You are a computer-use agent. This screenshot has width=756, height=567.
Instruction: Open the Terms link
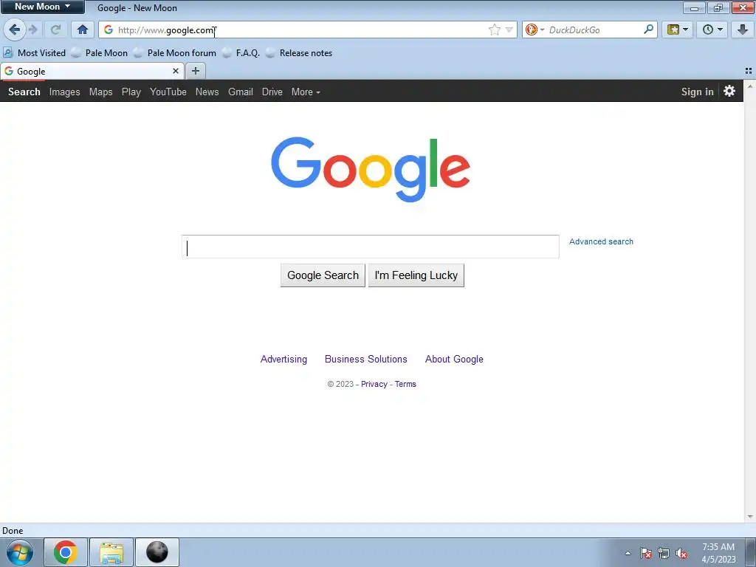(x=405, y=384)
